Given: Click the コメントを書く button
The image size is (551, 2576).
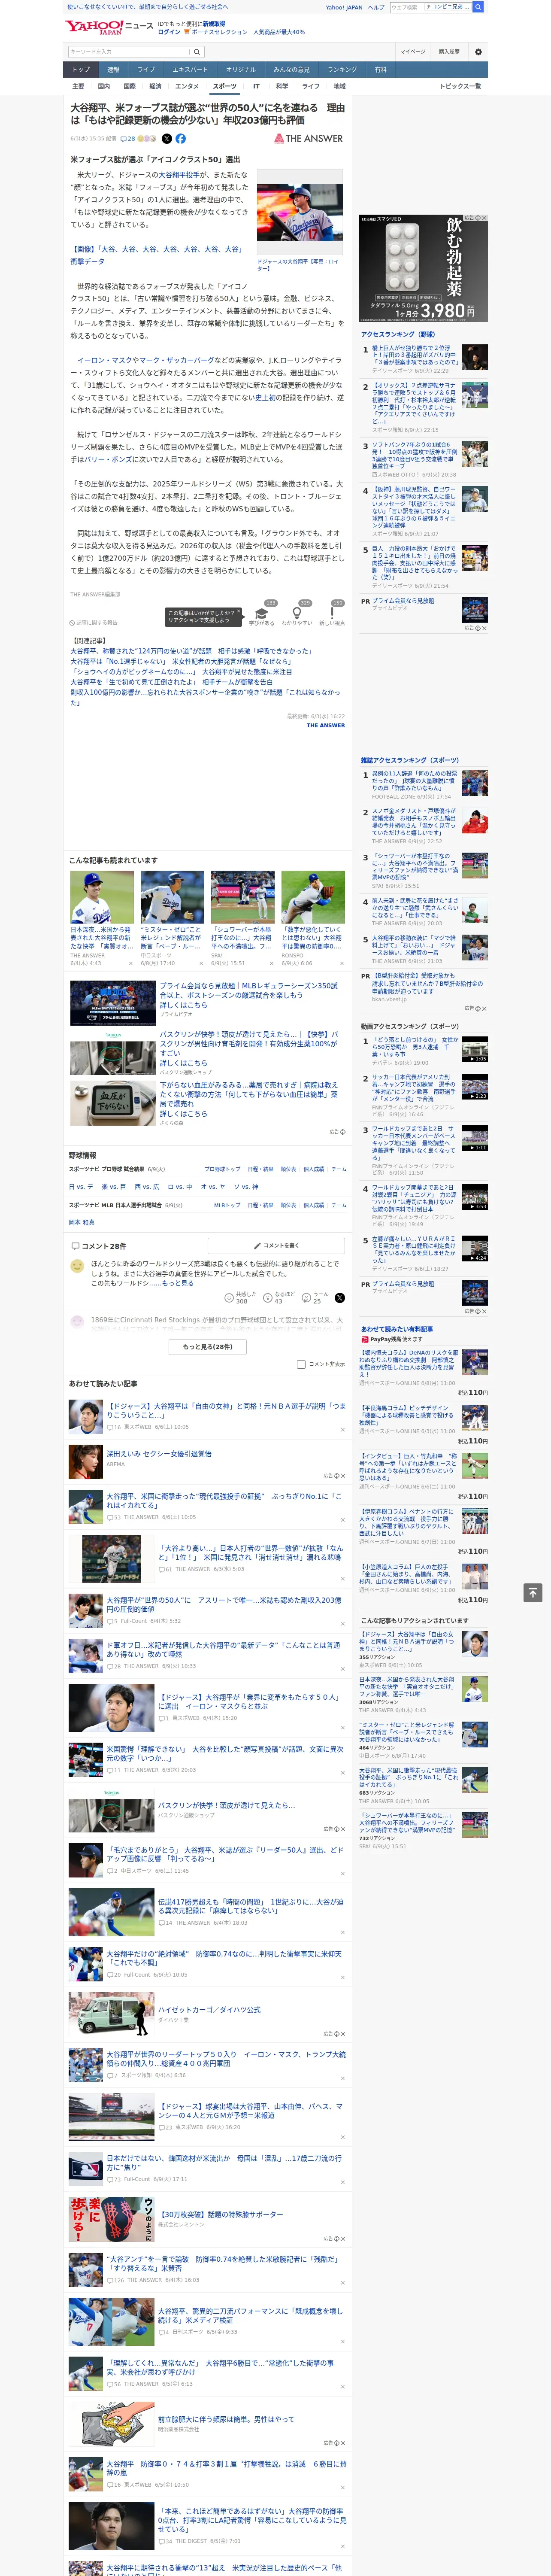Looking at the screenshot, I should (x=276, y=1246).
